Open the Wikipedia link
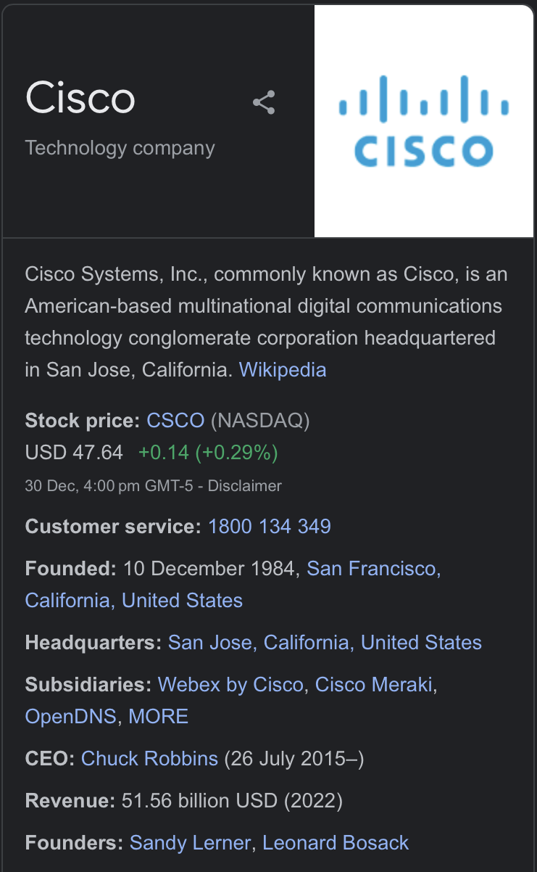The image size is (537, 872). tap(283, 370)
